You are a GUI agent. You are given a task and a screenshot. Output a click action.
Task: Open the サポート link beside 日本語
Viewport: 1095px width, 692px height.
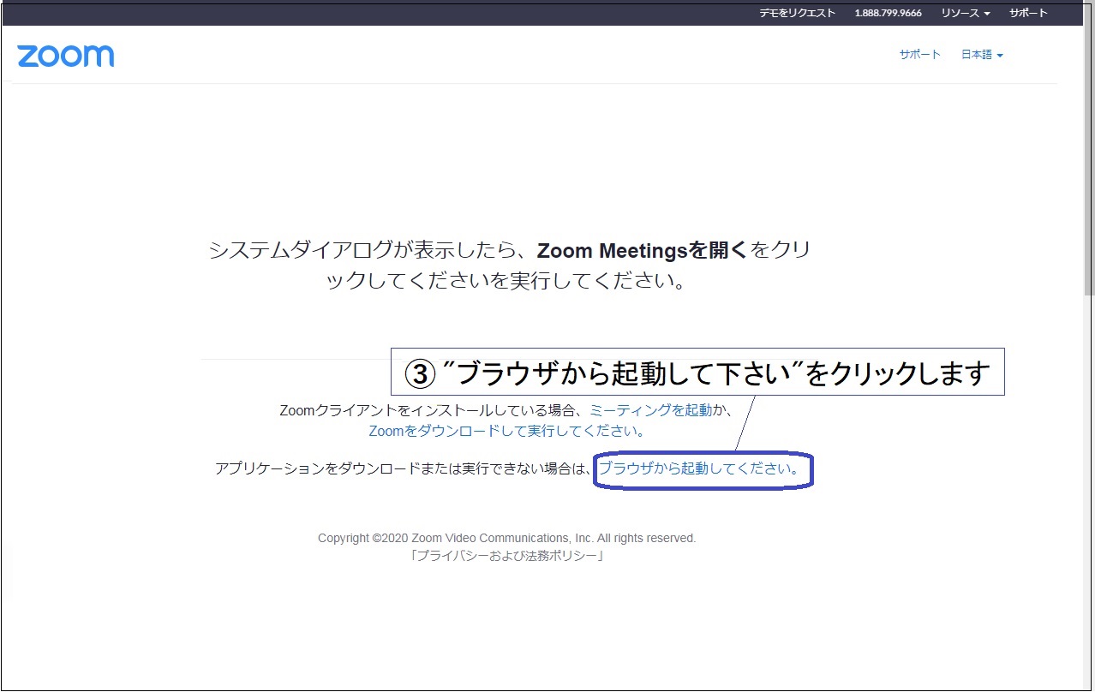(919, 55)
